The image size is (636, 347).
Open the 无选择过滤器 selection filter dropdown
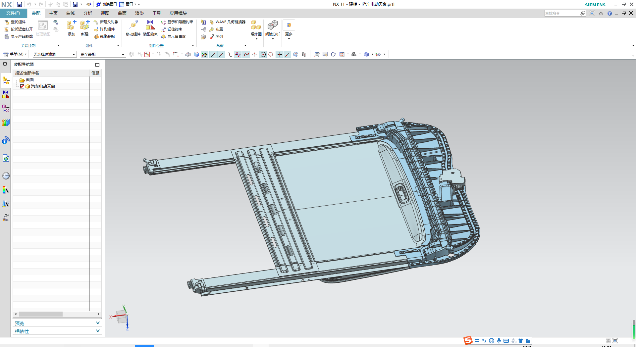click(55, 54)
